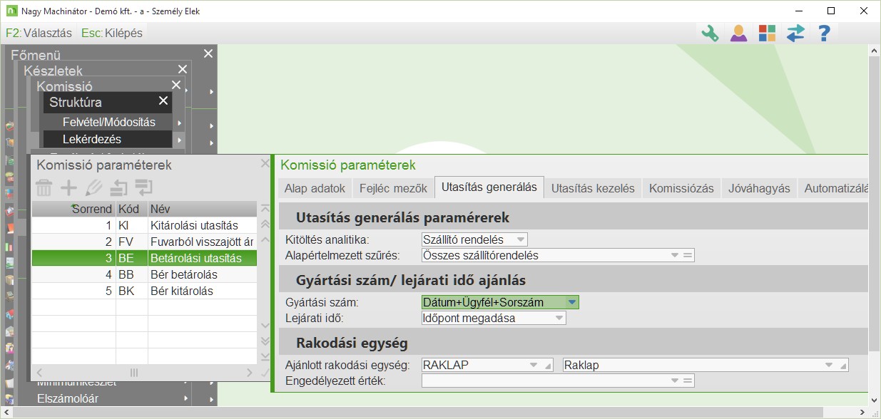
Task: Click F2: Választás command
Action: pyautogui.click(x=39, y=33)
